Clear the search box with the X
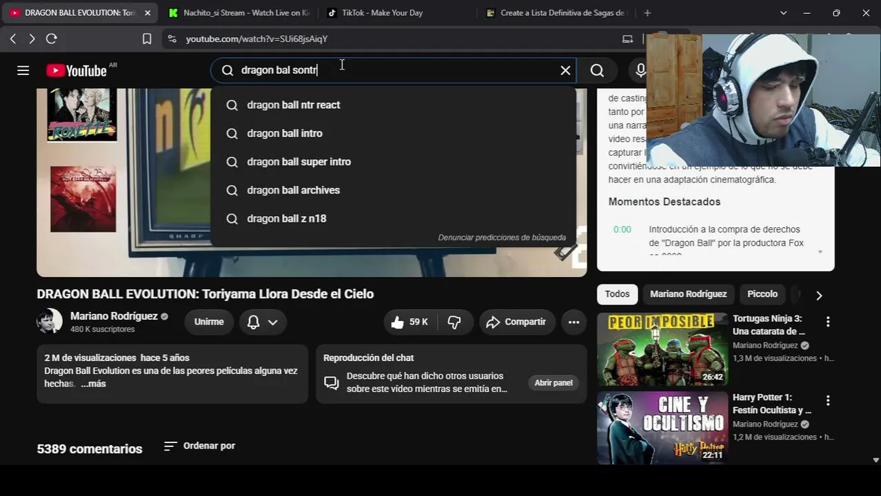881x496 pixels. pos(565,70)
